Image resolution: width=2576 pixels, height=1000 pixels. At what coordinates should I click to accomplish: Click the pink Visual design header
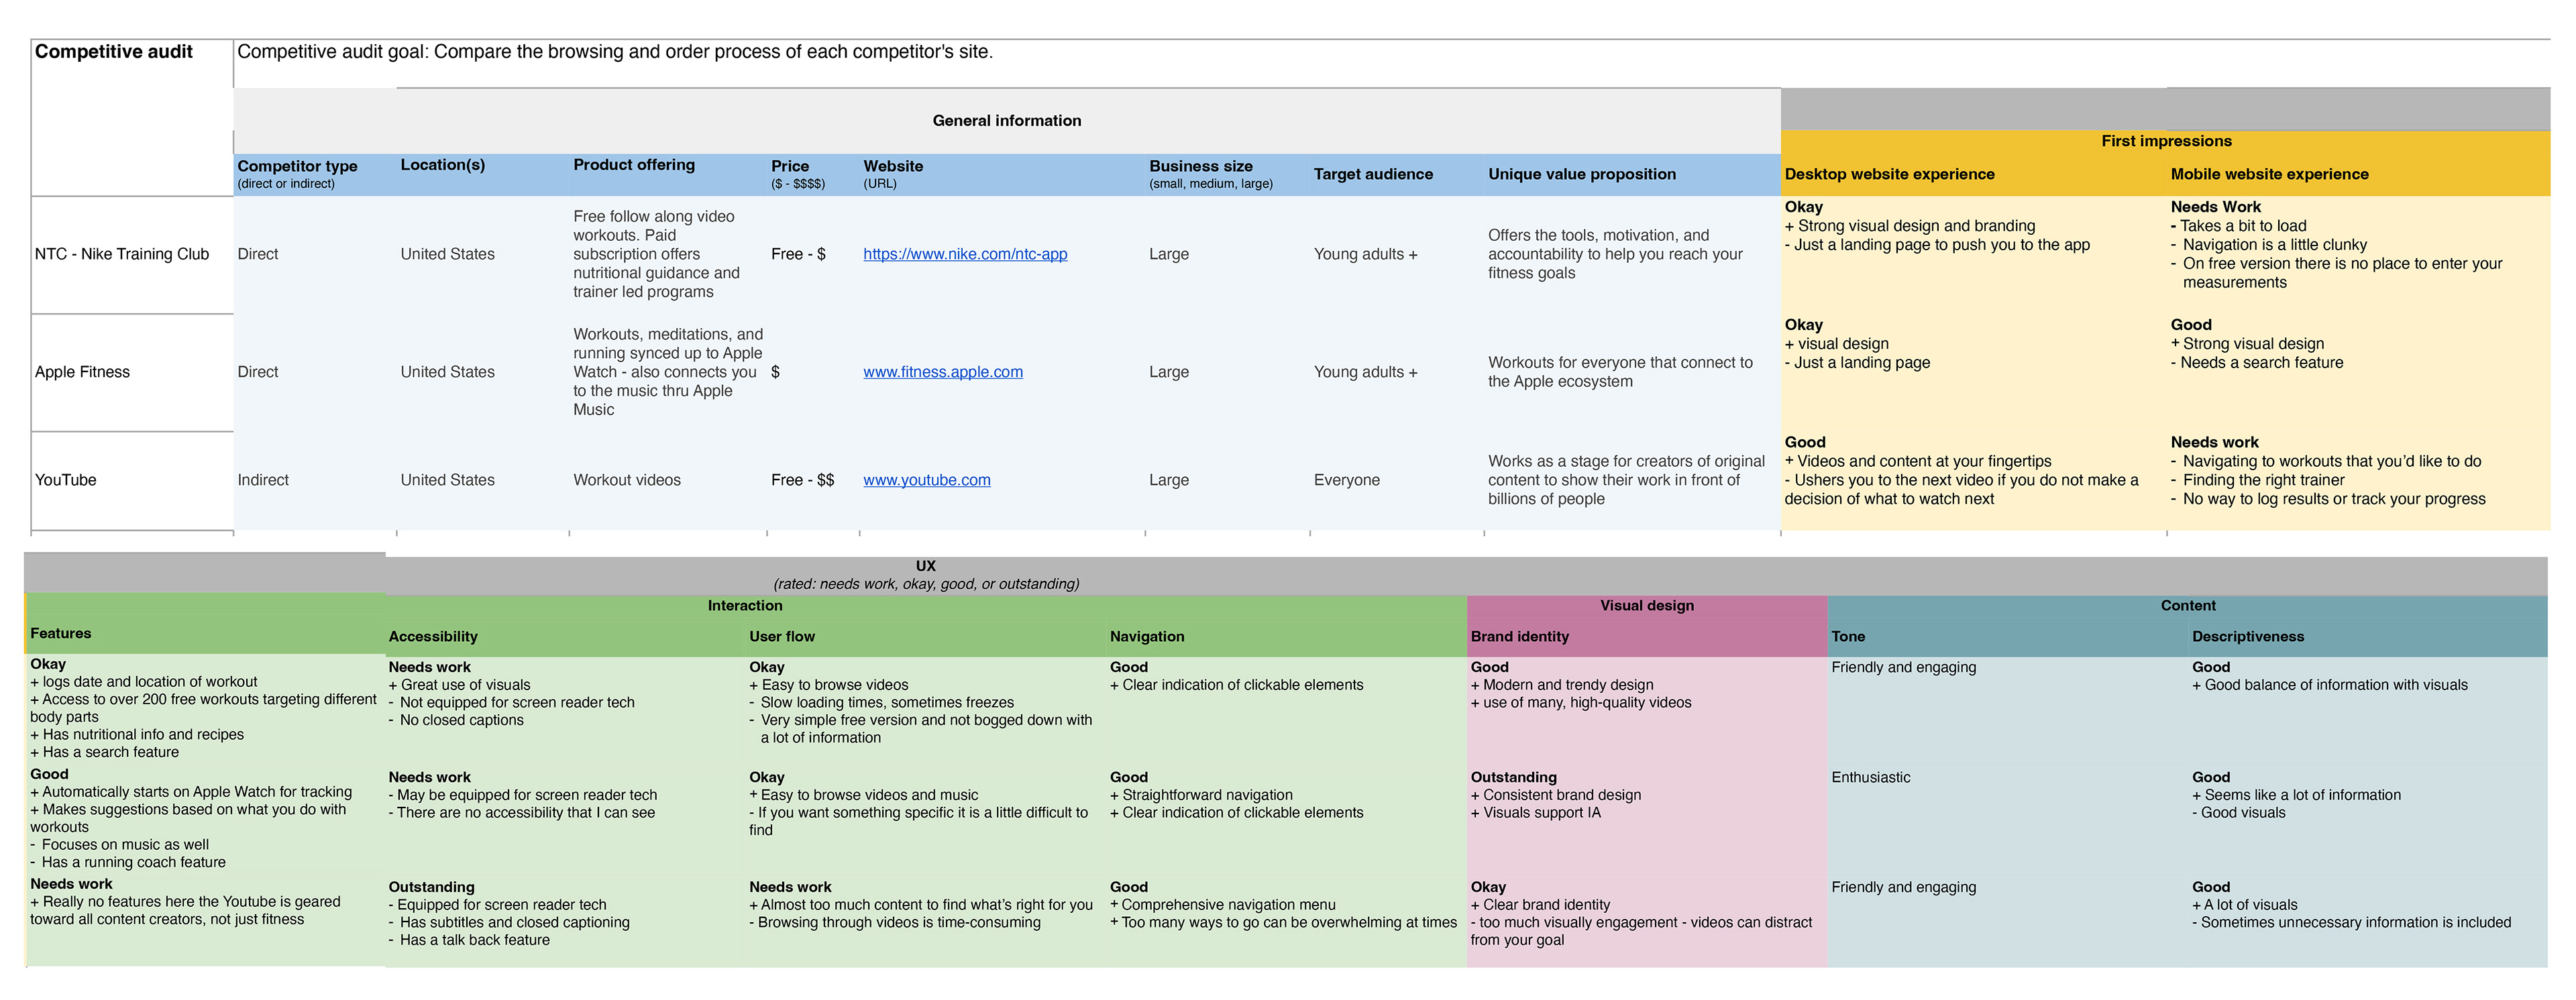tap(1646, 606)
